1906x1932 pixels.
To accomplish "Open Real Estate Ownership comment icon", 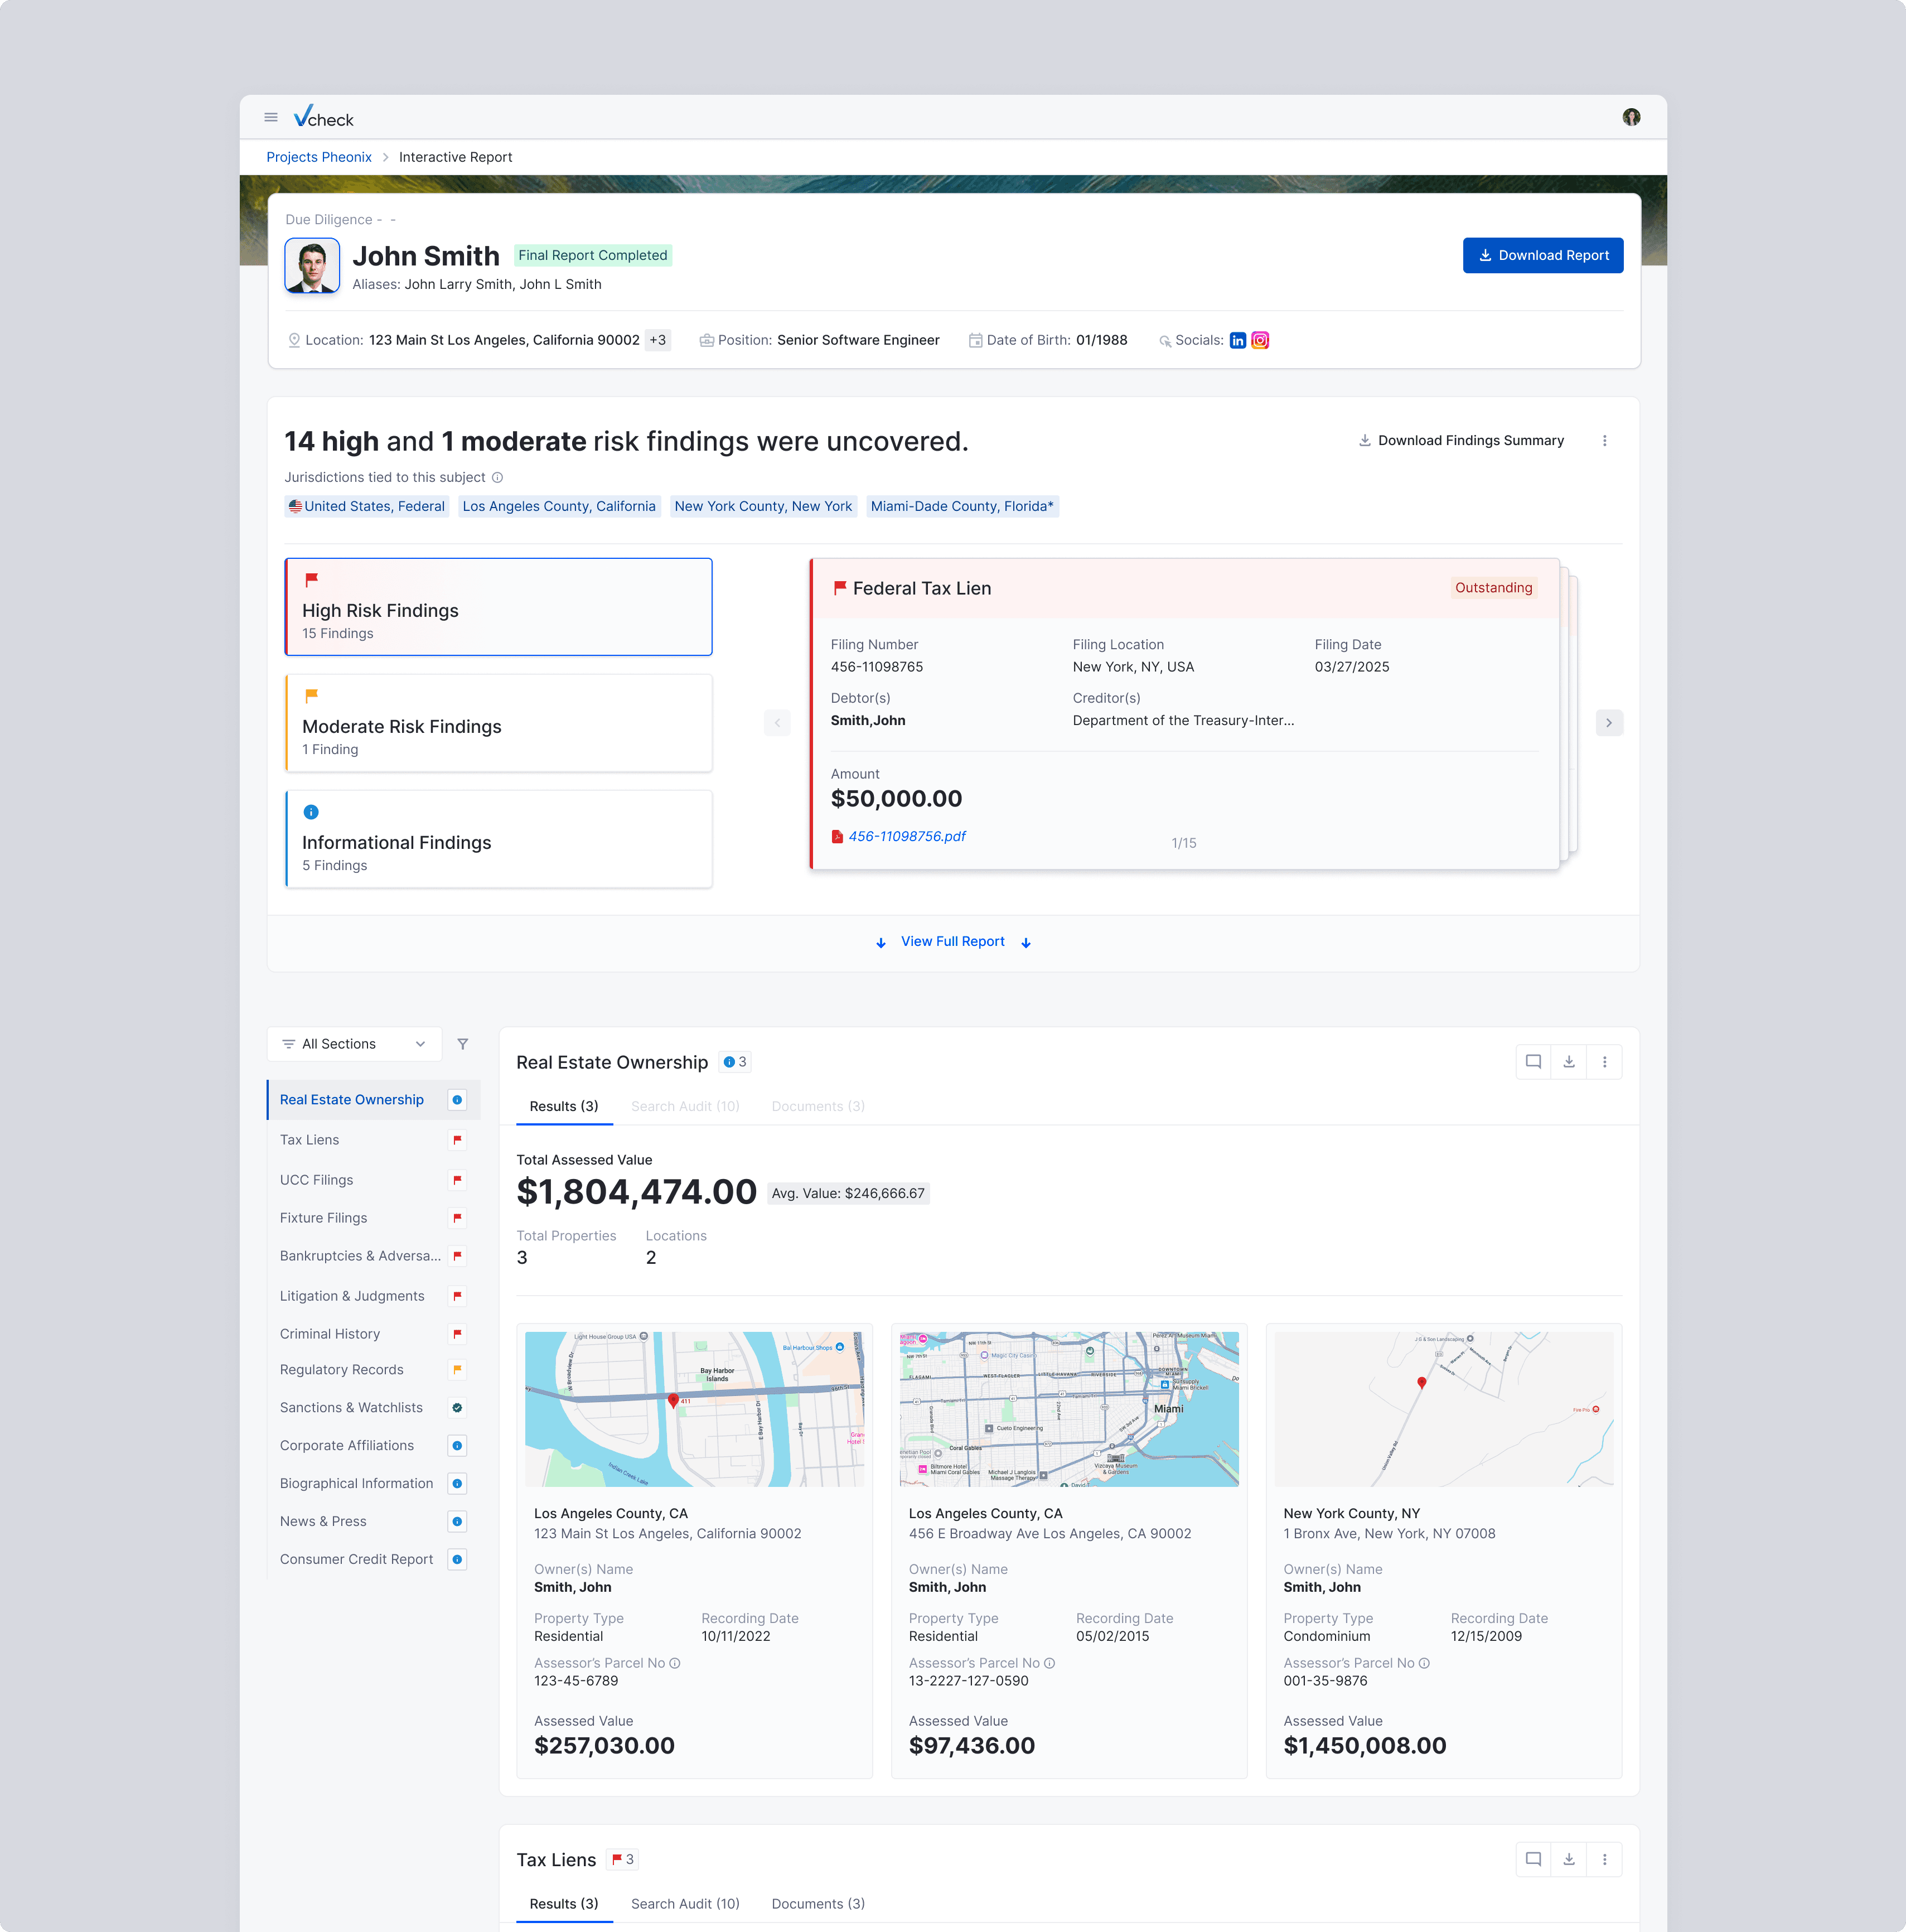I will point(1533,1062).
